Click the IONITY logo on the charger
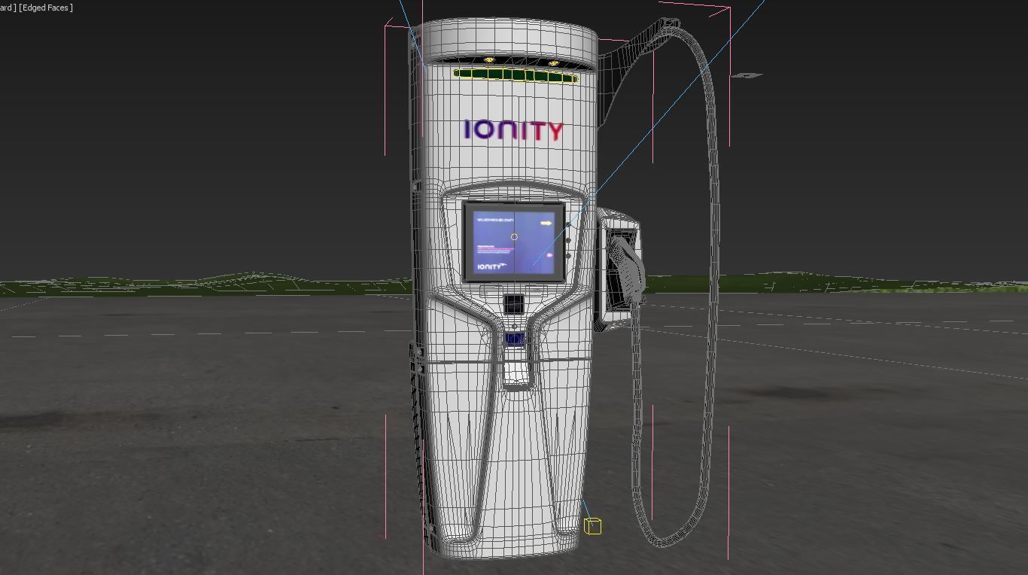Screen dimensions: 1028x575 coord(514,131)
